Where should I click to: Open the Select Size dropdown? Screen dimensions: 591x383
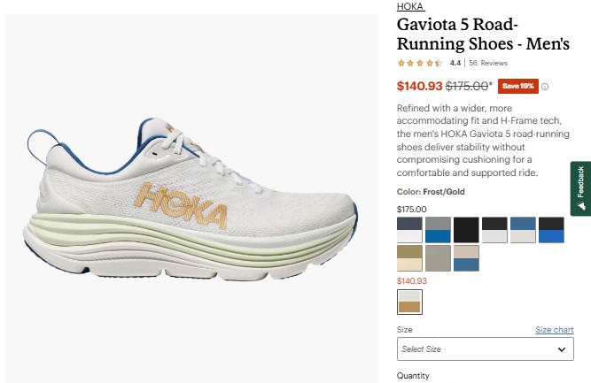486,349
